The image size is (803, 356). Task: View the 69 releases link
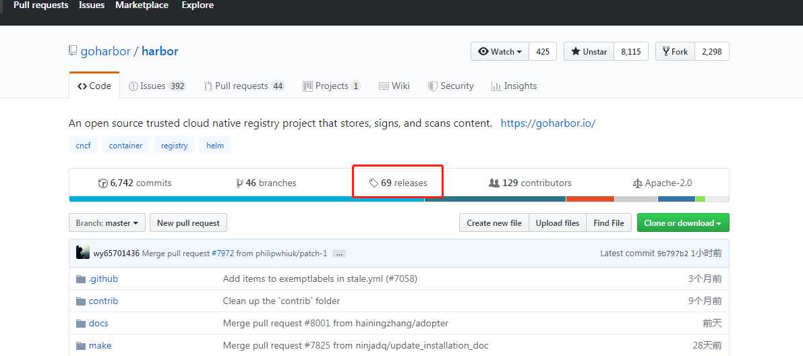click(x=398, y=183)
